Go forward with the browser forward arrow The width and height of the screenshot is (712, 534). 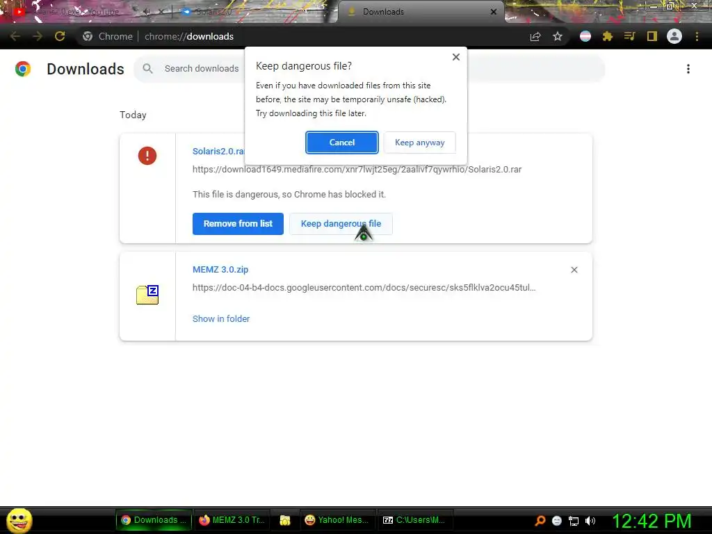pos(38,36)
